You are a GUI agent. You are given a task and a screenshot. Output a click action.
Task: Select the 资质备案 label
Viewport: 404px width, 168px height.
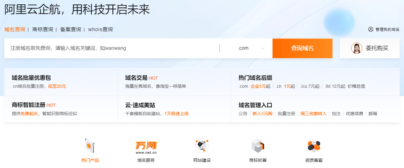pyautogui.click(x=314, y=160)
